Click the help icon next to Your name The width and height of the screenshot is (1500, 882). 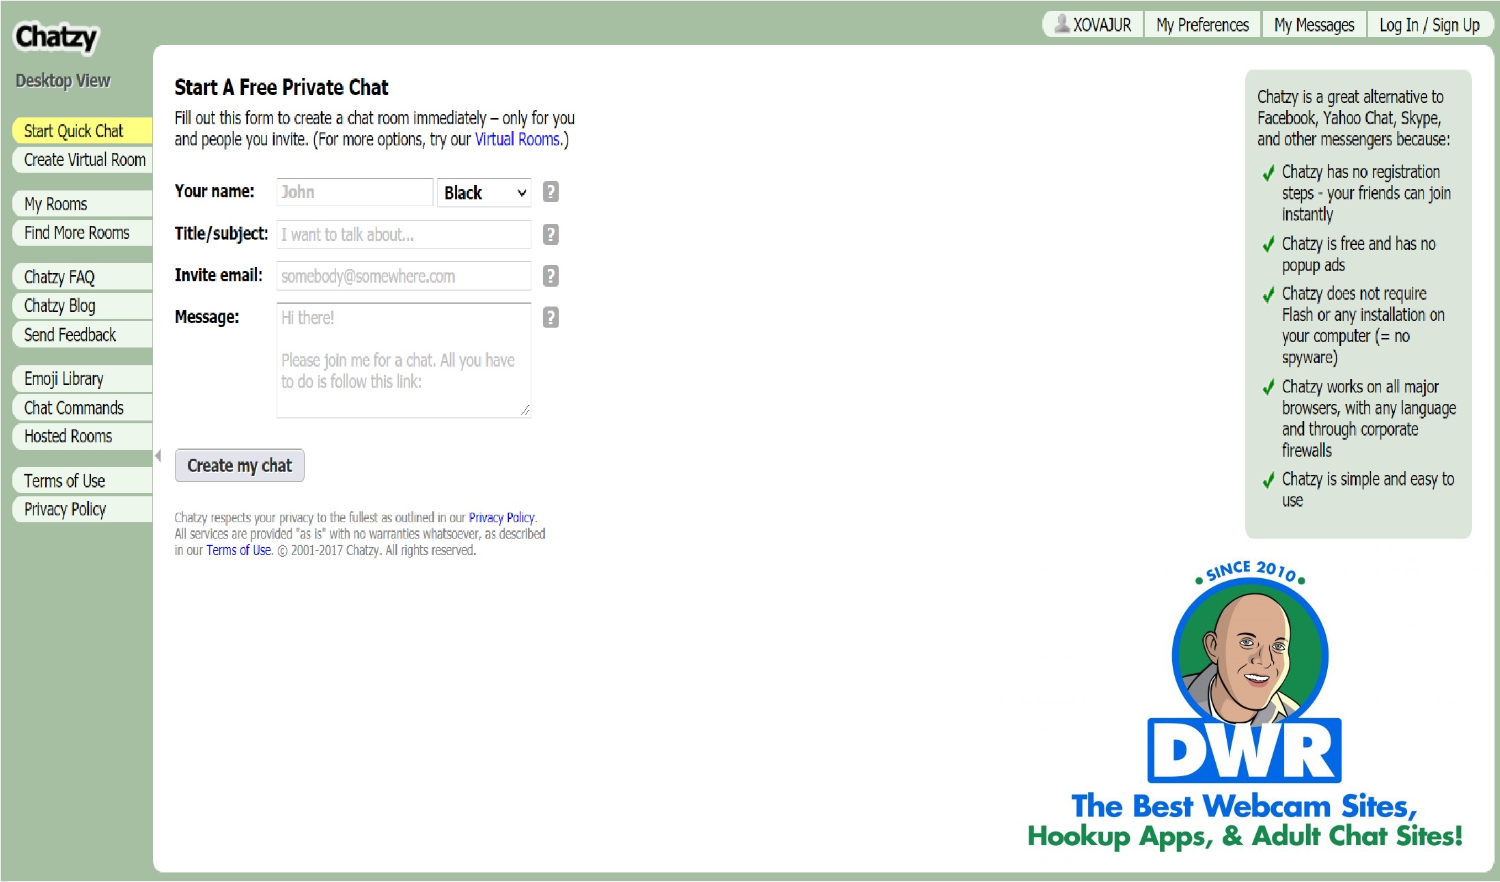click(x=551, y=192)
